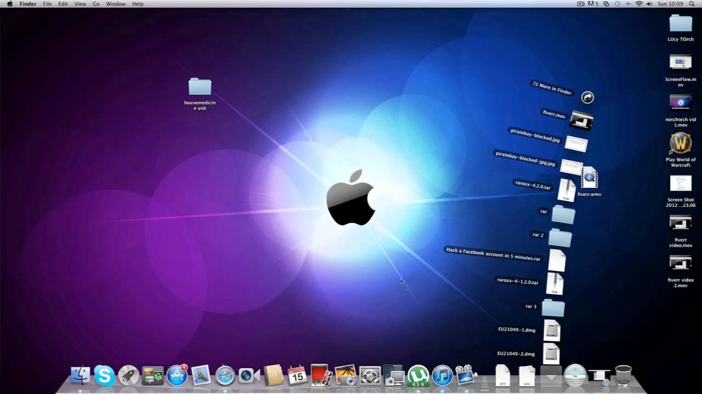Launch iTunes from the dock

pos(442,375)
